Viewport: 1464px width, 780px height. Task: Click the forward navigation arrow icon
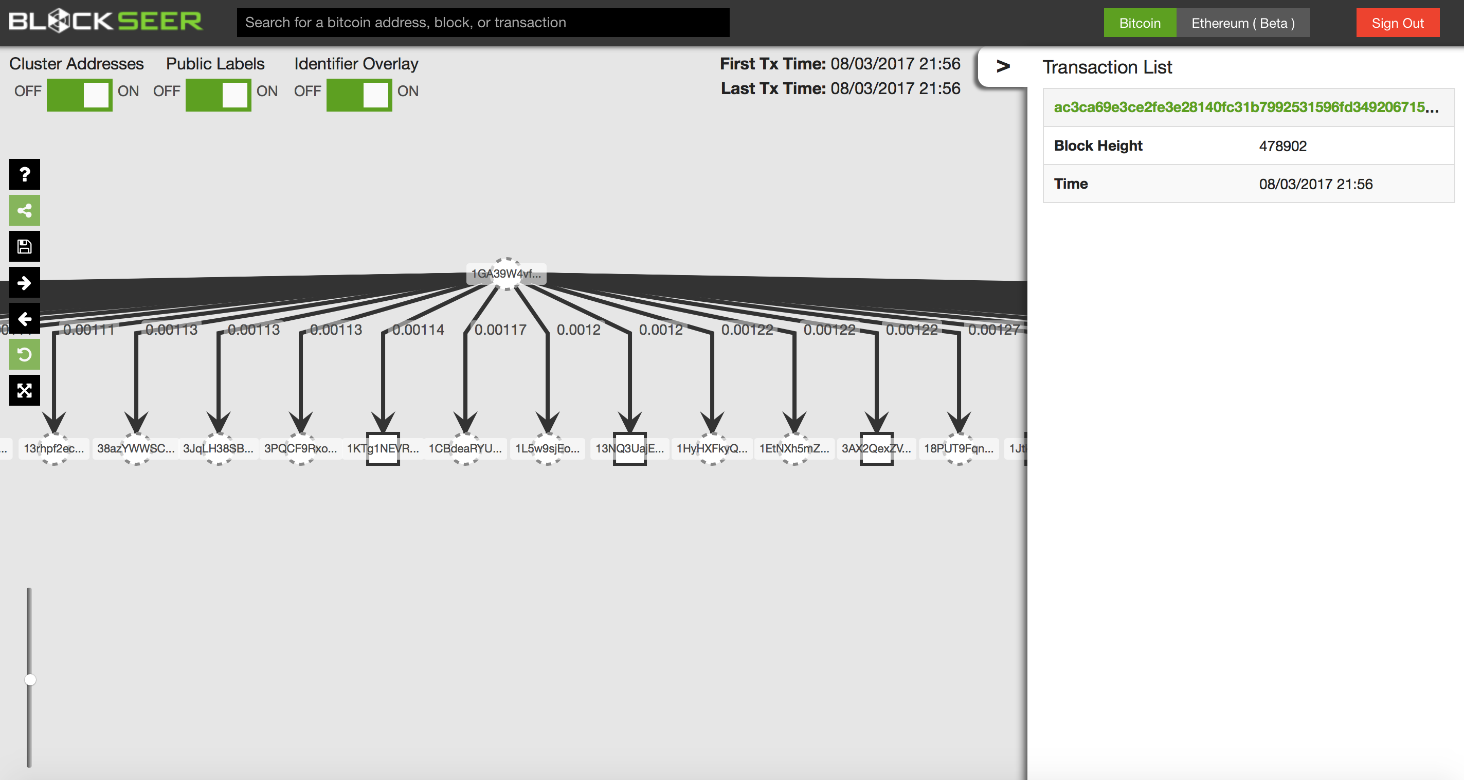(x=23, y=284)
